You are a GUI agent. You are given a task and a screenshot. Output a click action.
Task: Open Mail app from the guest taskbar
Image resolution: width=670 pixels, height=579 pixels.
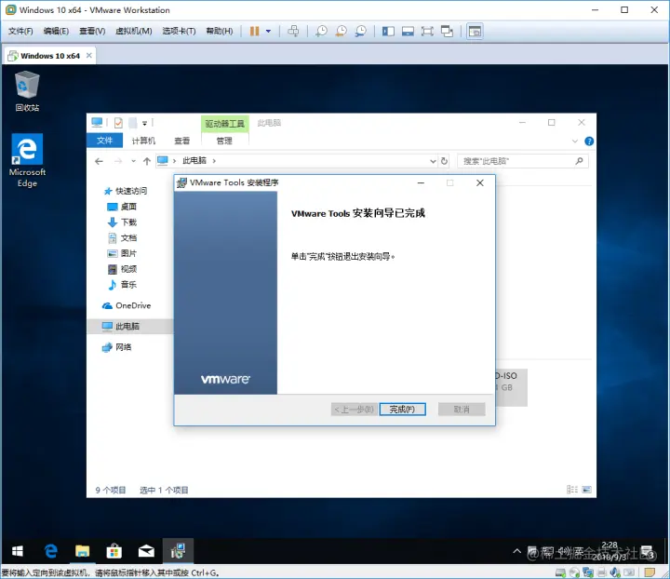coord(146,551)
